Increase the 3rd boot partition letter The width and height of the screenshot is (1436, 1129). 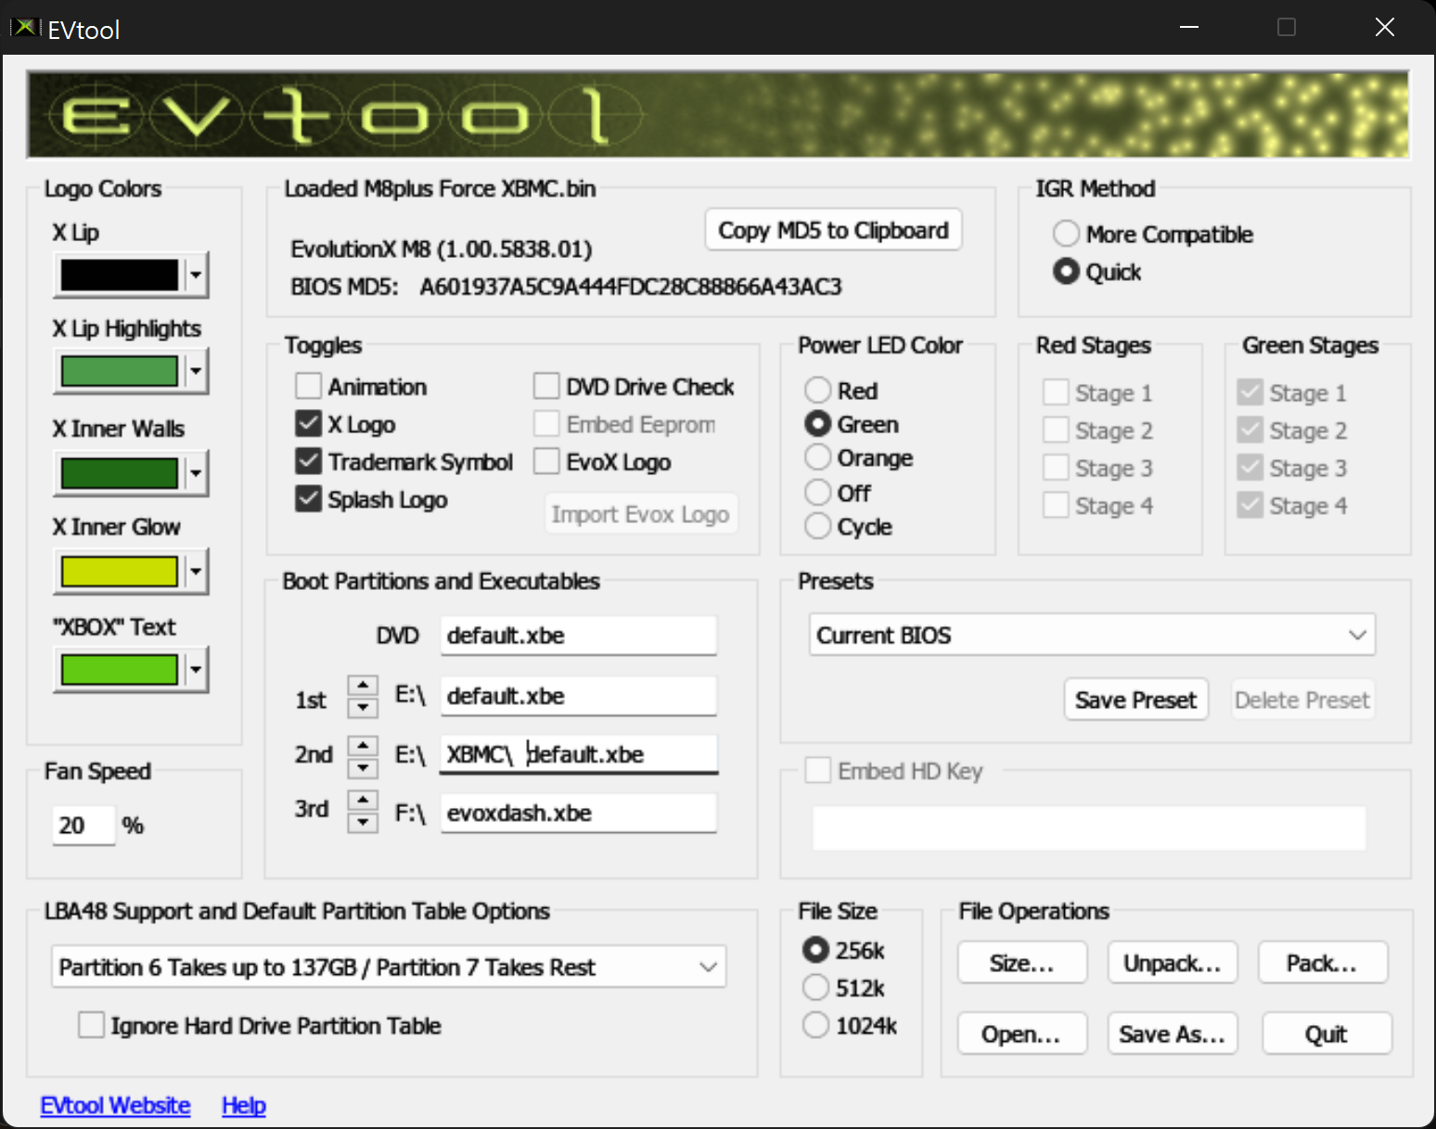point(363,801)
